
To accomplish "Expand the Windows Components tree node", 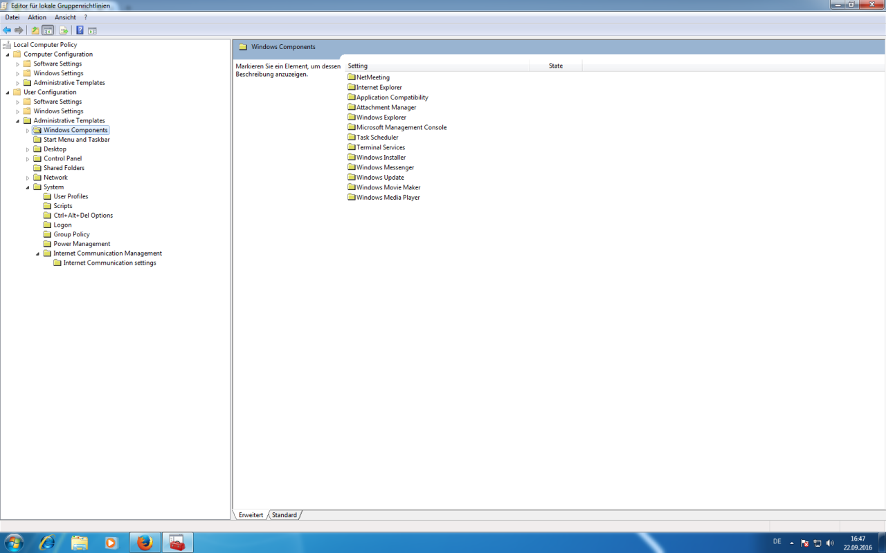I will 28,131.
